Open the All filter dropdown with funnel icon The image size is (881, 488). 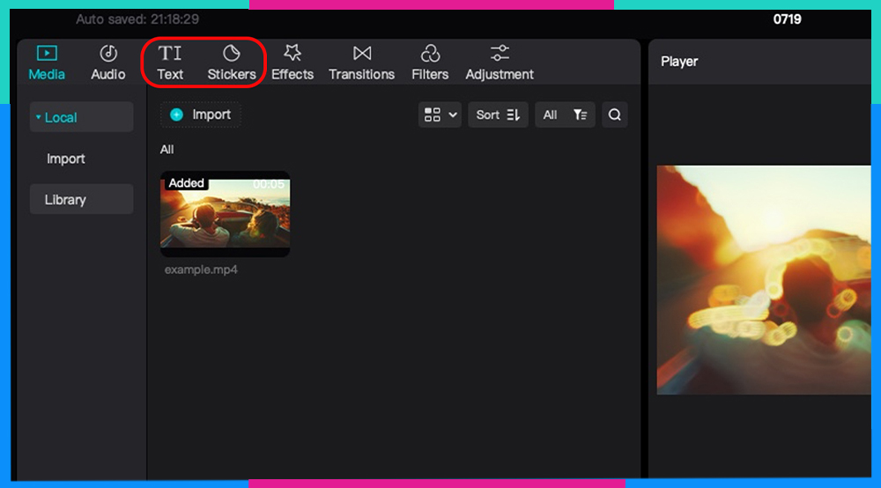[x=565, y=115]
